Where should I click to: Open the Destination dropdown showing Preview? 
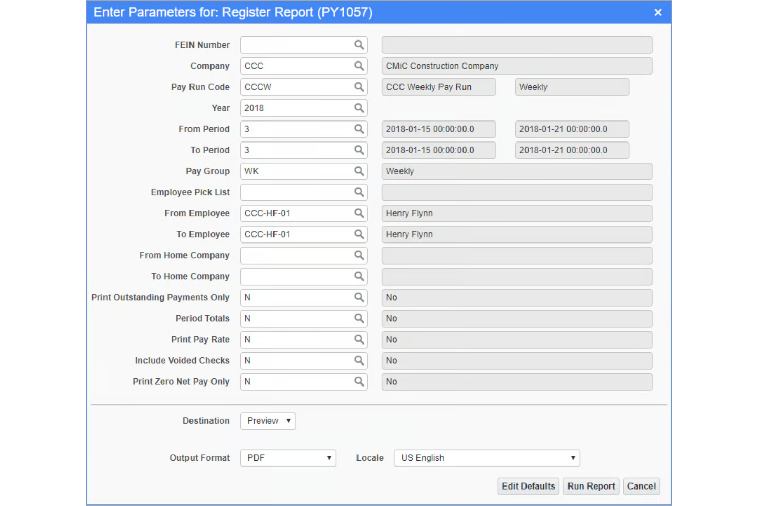click(x=268, y=421)
